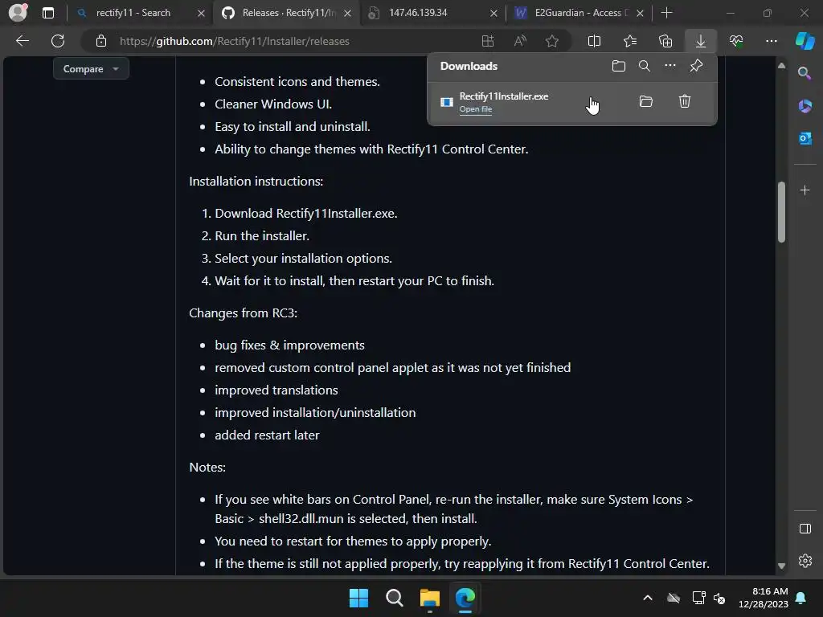
Task: Click the Open file link
Action: (476, 109)
